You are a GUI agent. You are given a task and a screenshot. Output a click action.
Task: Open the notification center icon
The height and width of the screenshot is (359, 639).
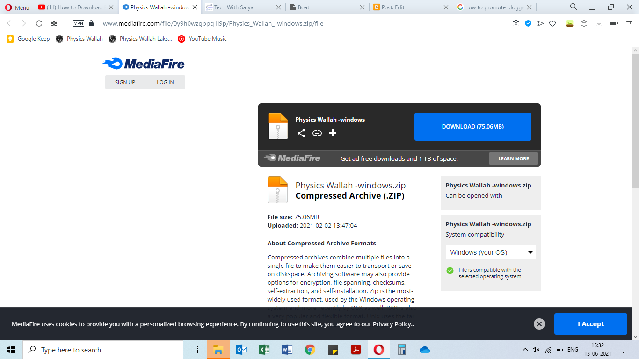click(623, 350)
